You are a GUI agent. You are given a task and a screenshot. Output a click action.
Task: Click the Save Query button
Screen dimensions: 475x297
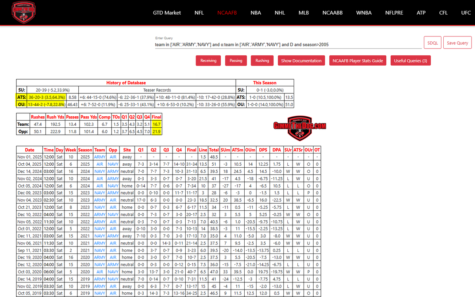coord(457,43)
